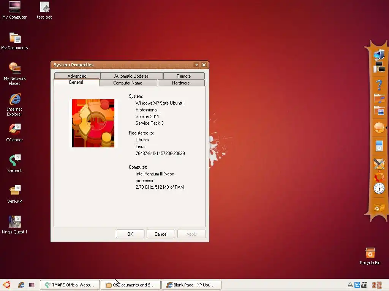The width and height of the screenshot is (389, 291).
Task: Switch to Documents and Settings taskbar window
Action: pyautogui.click(x=131, y=285)
